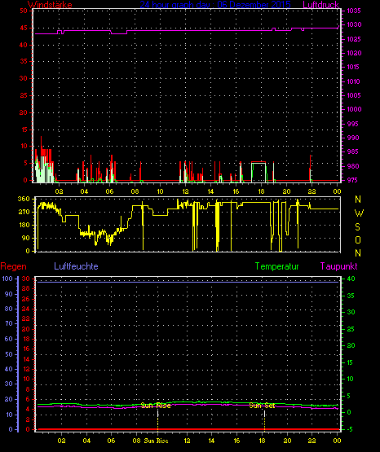This screenshot has height=452, width=380.
Task: Click the 180 wind direction axis value
Action: (x=24, y=225)
